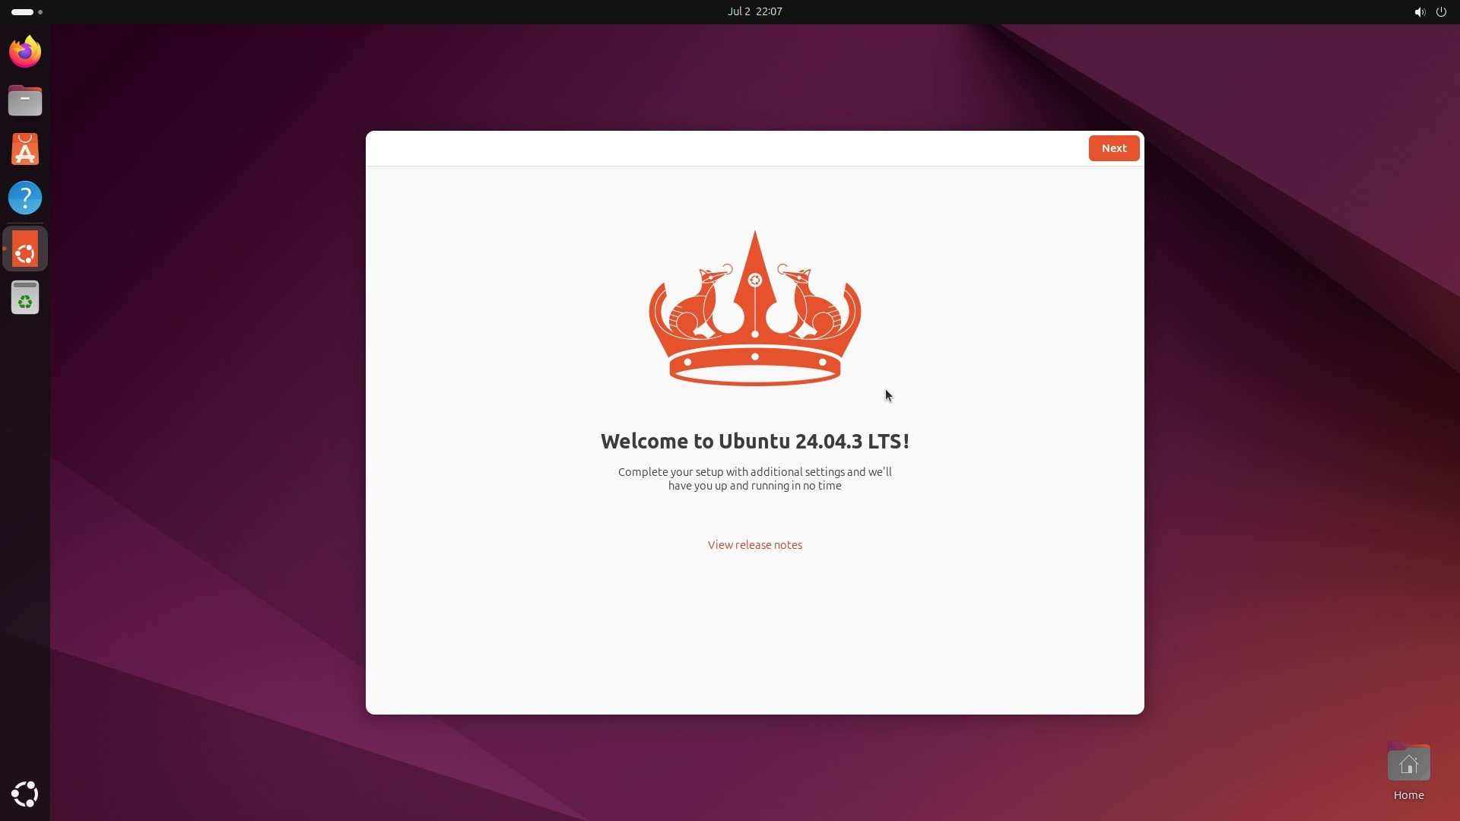The width and height of the screenshot is (1460, 821).
Task: Click the active workspace pill at top left
Action: (21, 11)
